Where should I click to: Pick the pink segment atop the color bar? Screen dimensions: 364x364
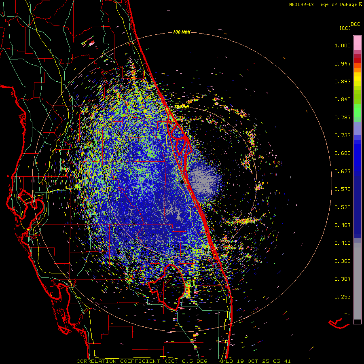click(x=357, y=43)
